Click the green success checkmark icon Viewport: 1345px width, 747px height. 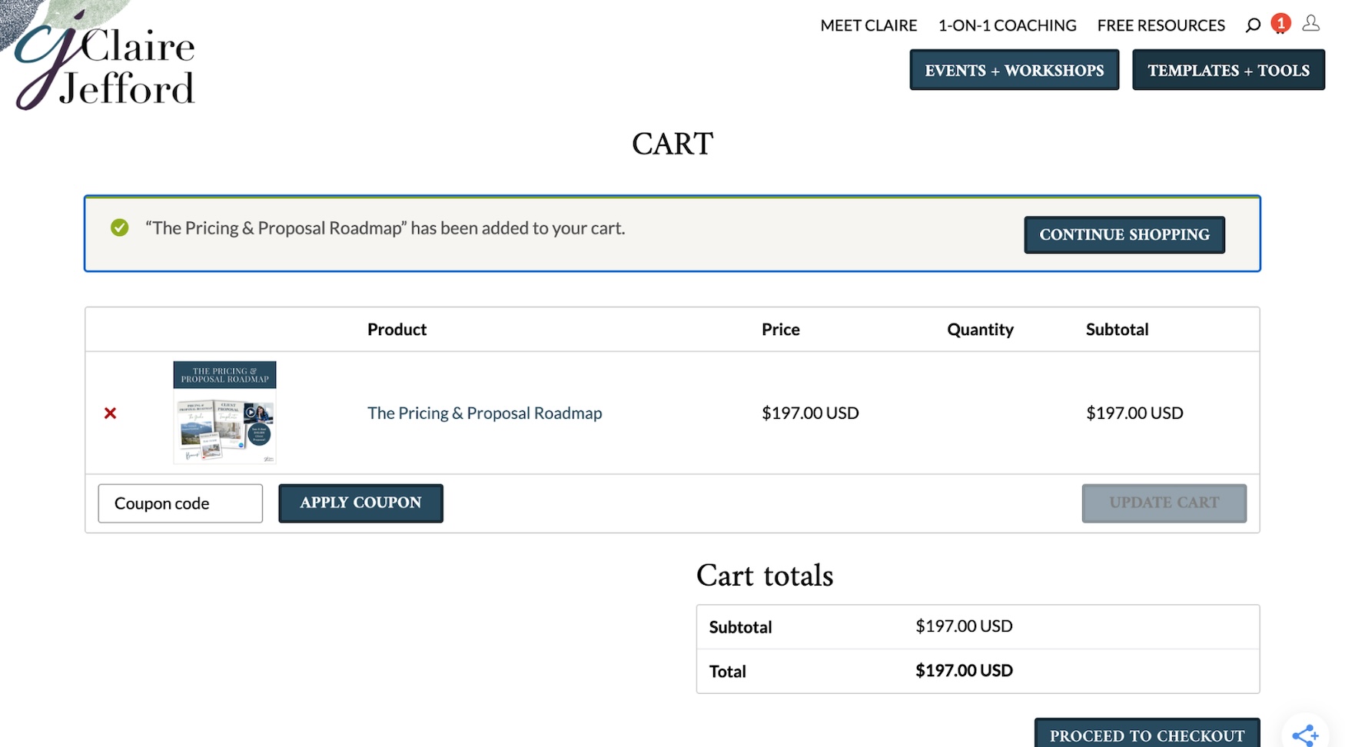pos(120,228)
